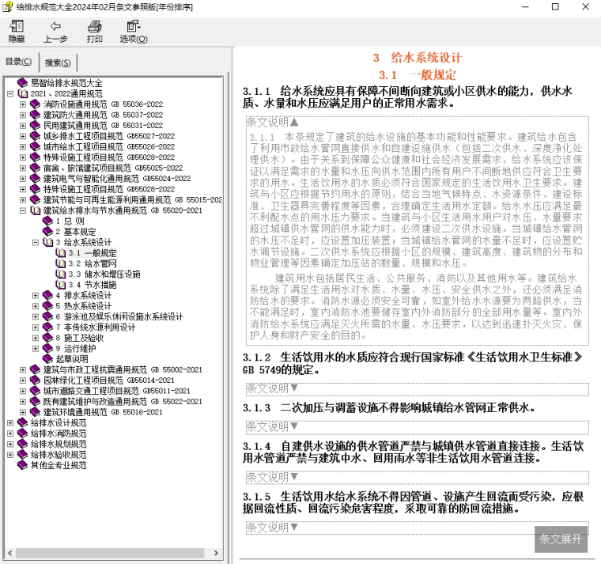Expand the 消防设施通用规范 GB 55036-2022 node

[x=23, y=104]
